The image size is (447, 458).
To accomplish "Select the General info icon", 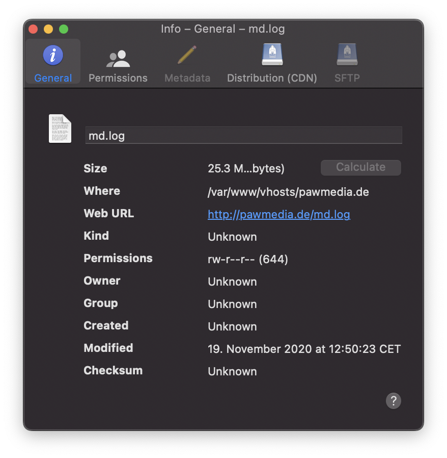I will click(53, 55).
